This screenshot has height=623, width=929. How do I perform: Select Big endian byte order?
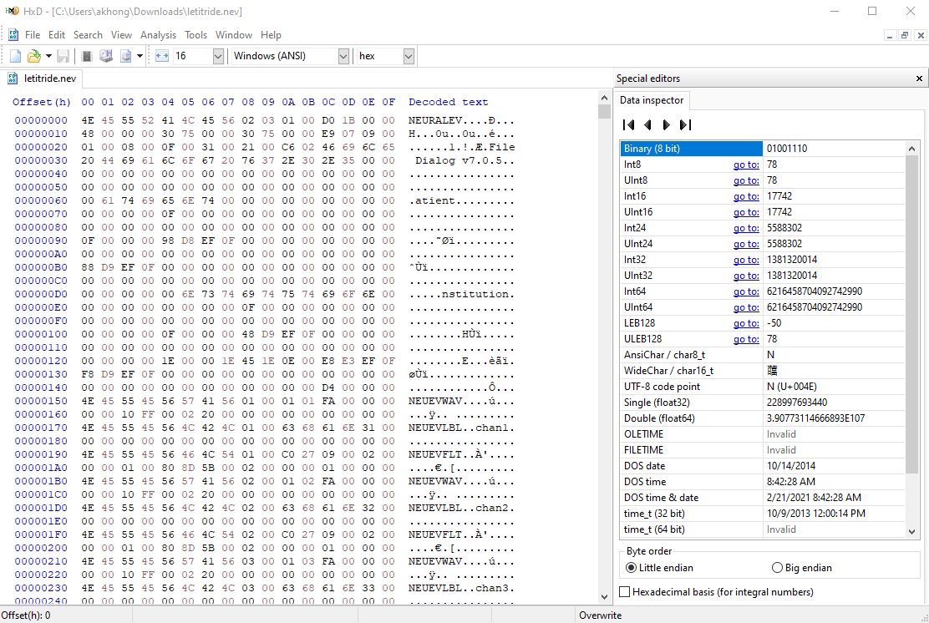click(x=777, y=568)
